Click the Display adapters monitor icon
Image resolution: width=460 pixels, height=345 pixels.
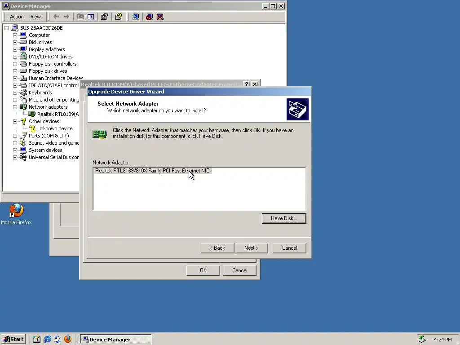click(x=23, y=49)
